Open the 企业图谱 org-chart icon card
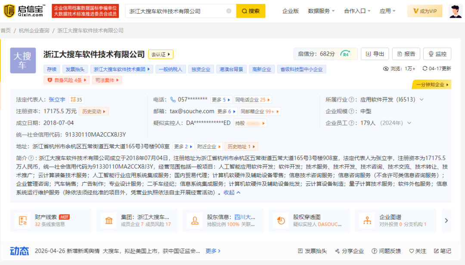The width and height of the screenshot is (465, 265). coord(367,221)
